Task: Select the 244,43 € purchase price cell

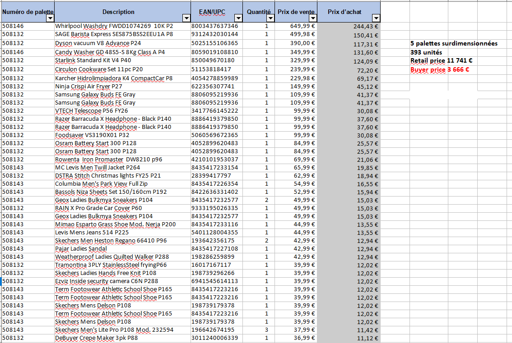Action: pyautogui.click(x=349, y=27)
